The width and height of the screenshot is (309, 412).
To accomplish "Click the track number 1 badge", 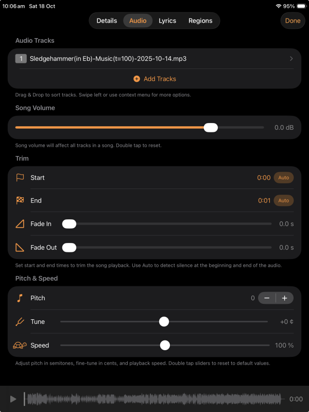I will coord(21,59).
